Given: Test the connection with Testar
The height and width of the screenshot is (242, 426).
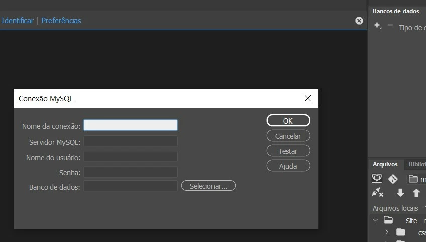Looking at the screenshot, I should (288, 151).
